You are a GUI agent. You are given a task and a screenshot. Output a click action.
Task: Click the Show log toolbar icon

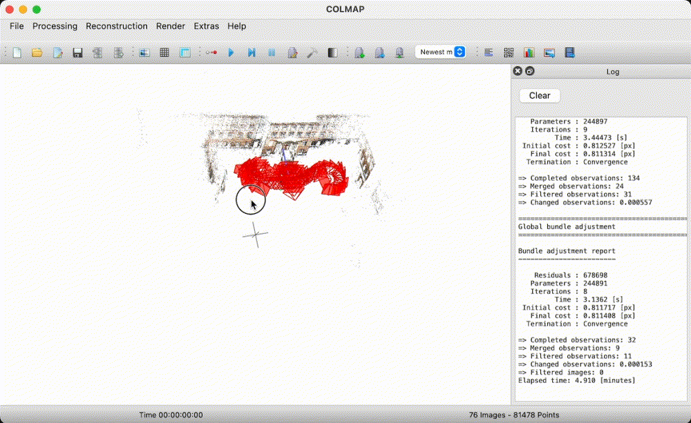[x=489, y=53]
